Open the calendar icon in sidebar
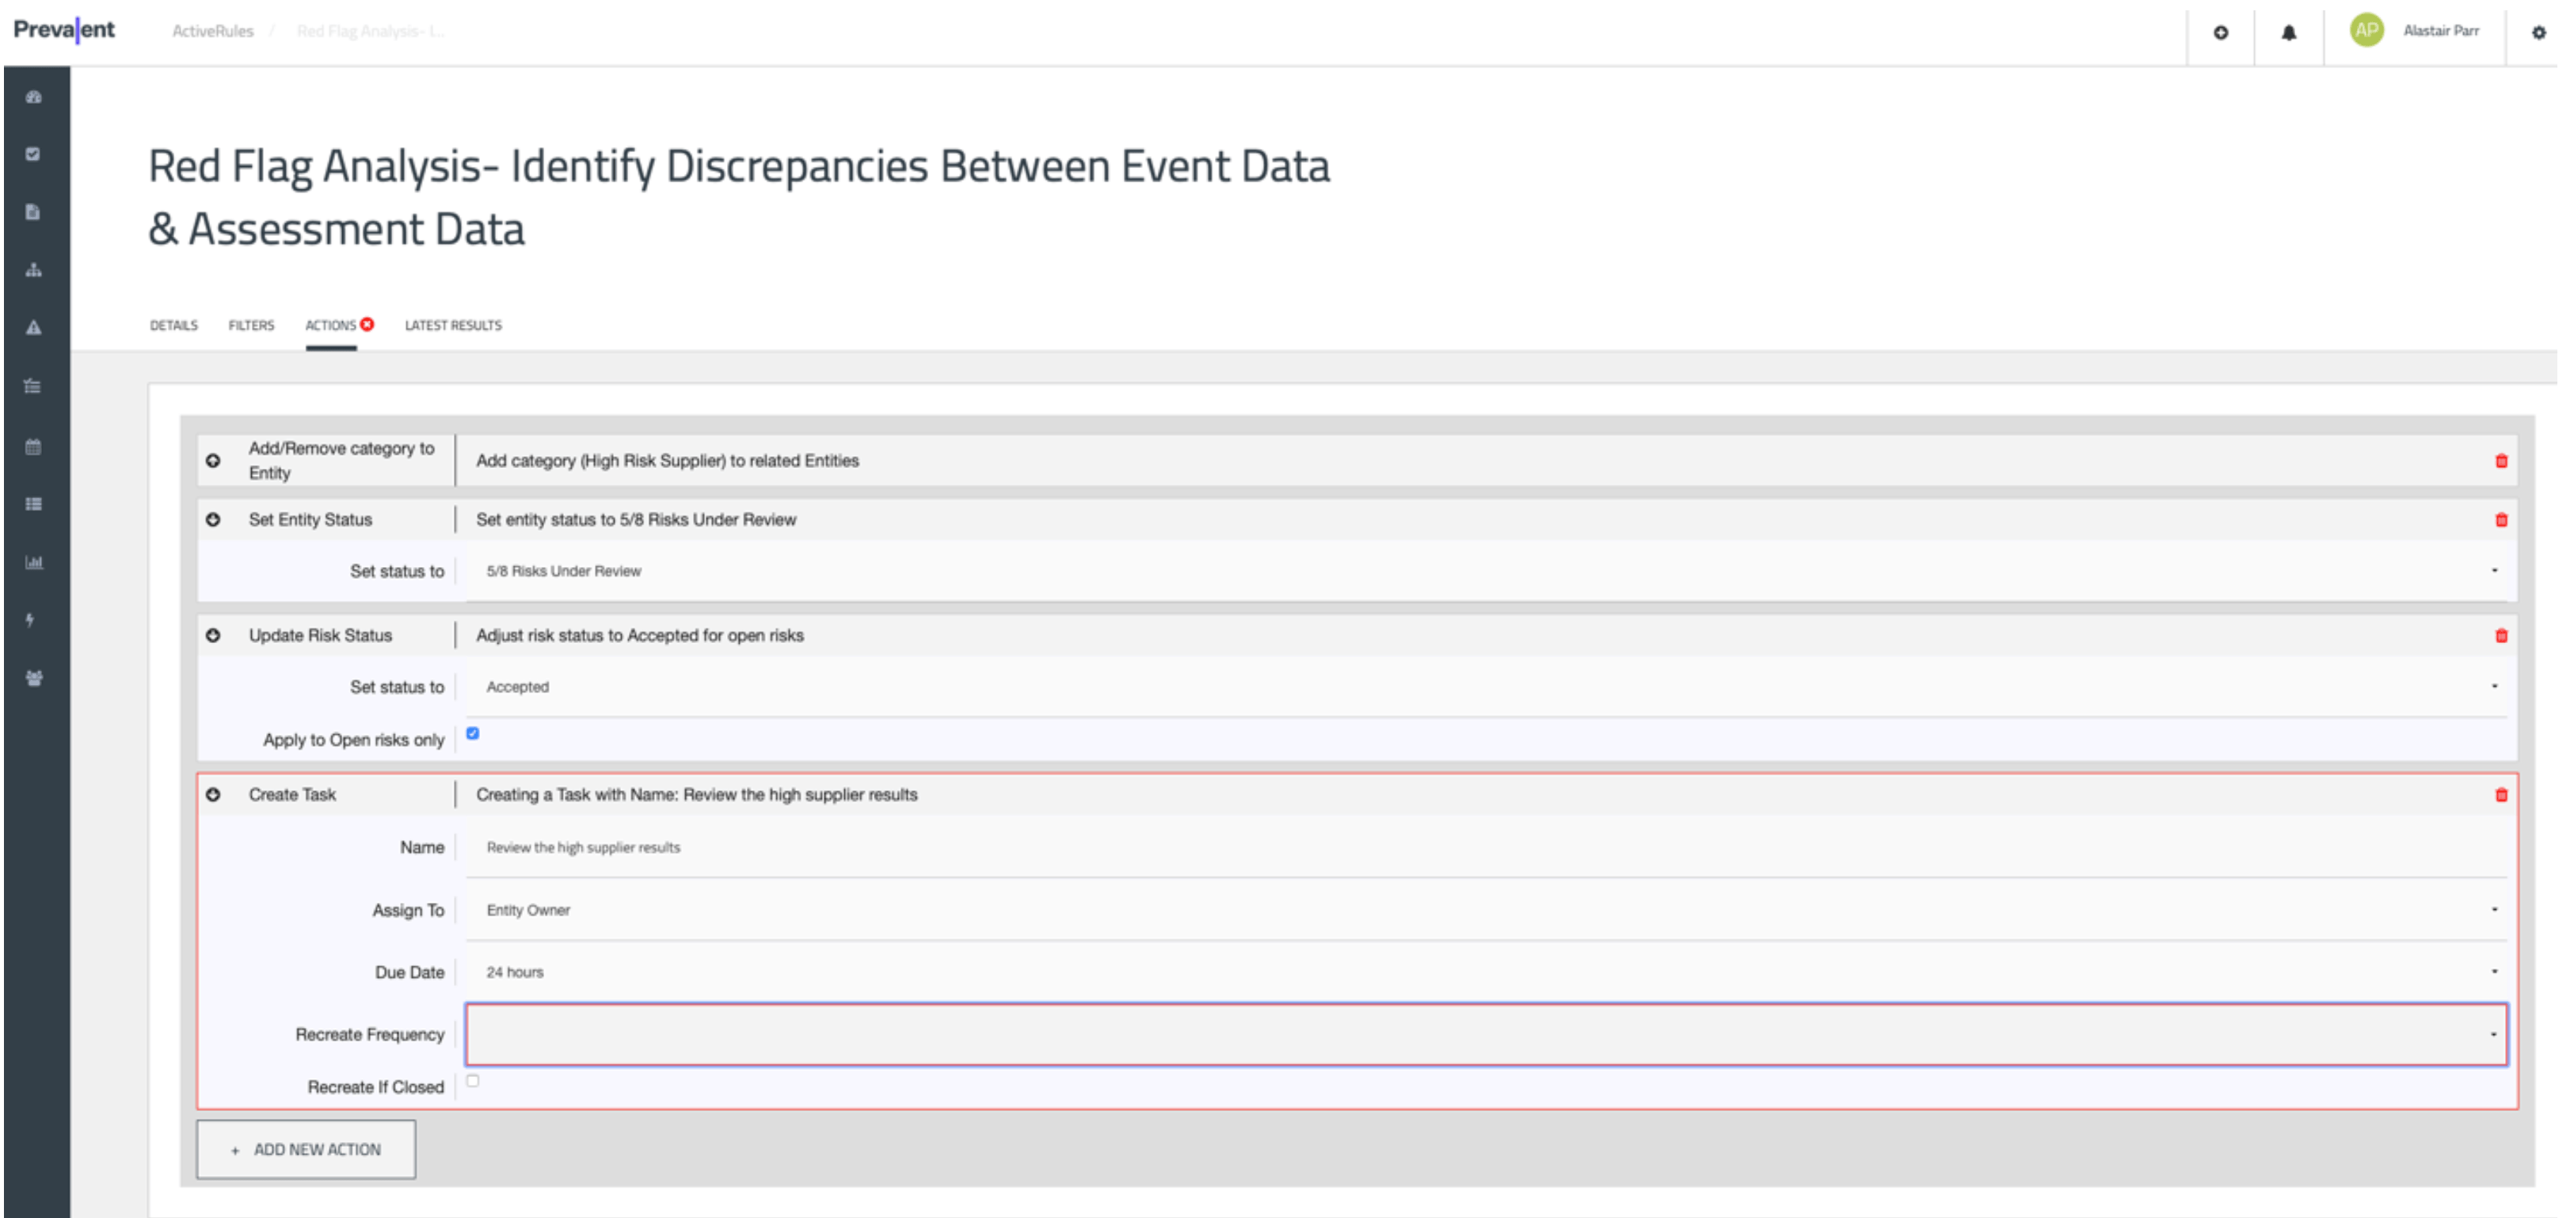This screenshot has height=1218, width=2574. [x=33, y=447]
